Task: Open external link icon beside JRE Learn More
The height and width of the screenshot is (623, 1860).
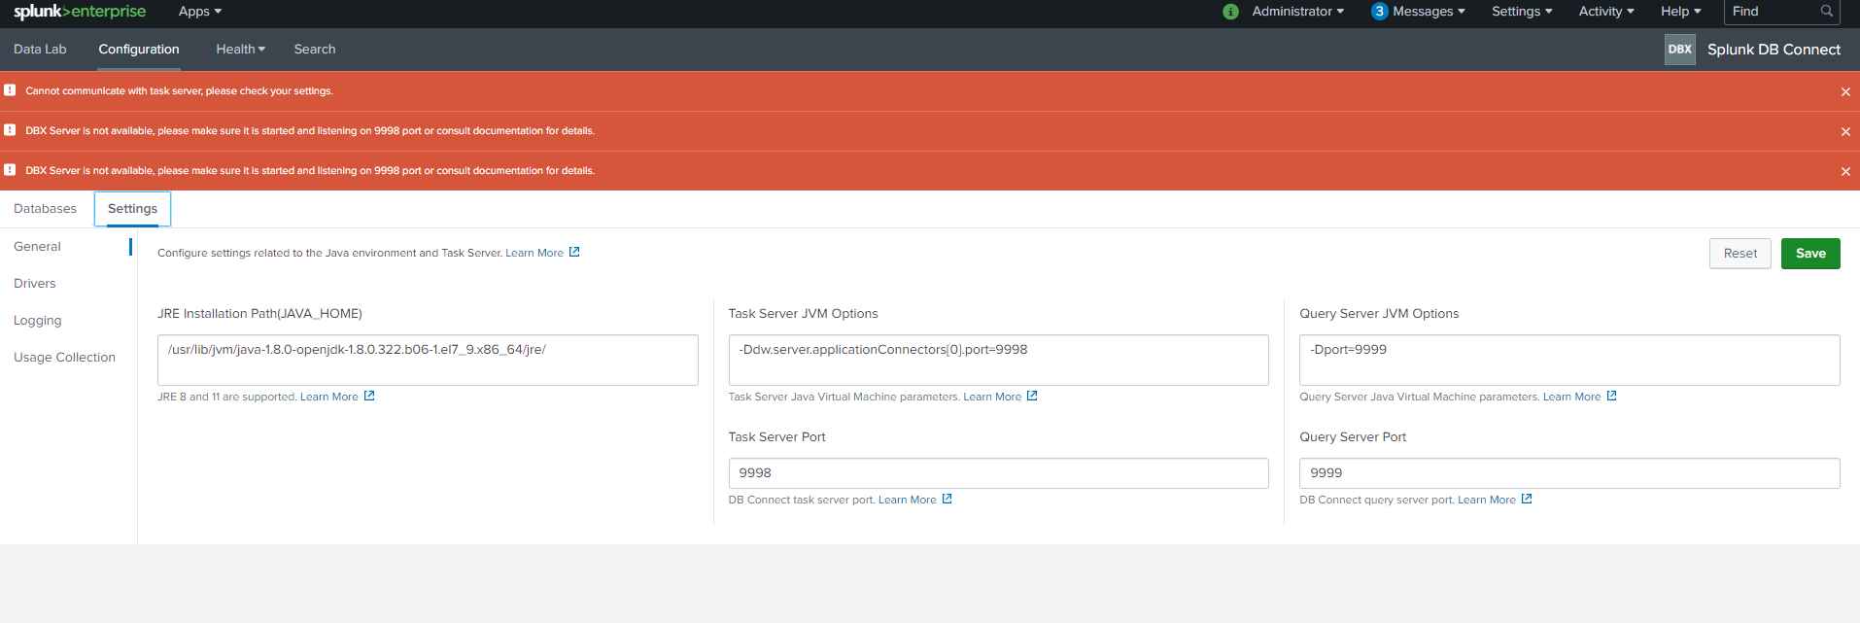Action: tap(369, 397)
